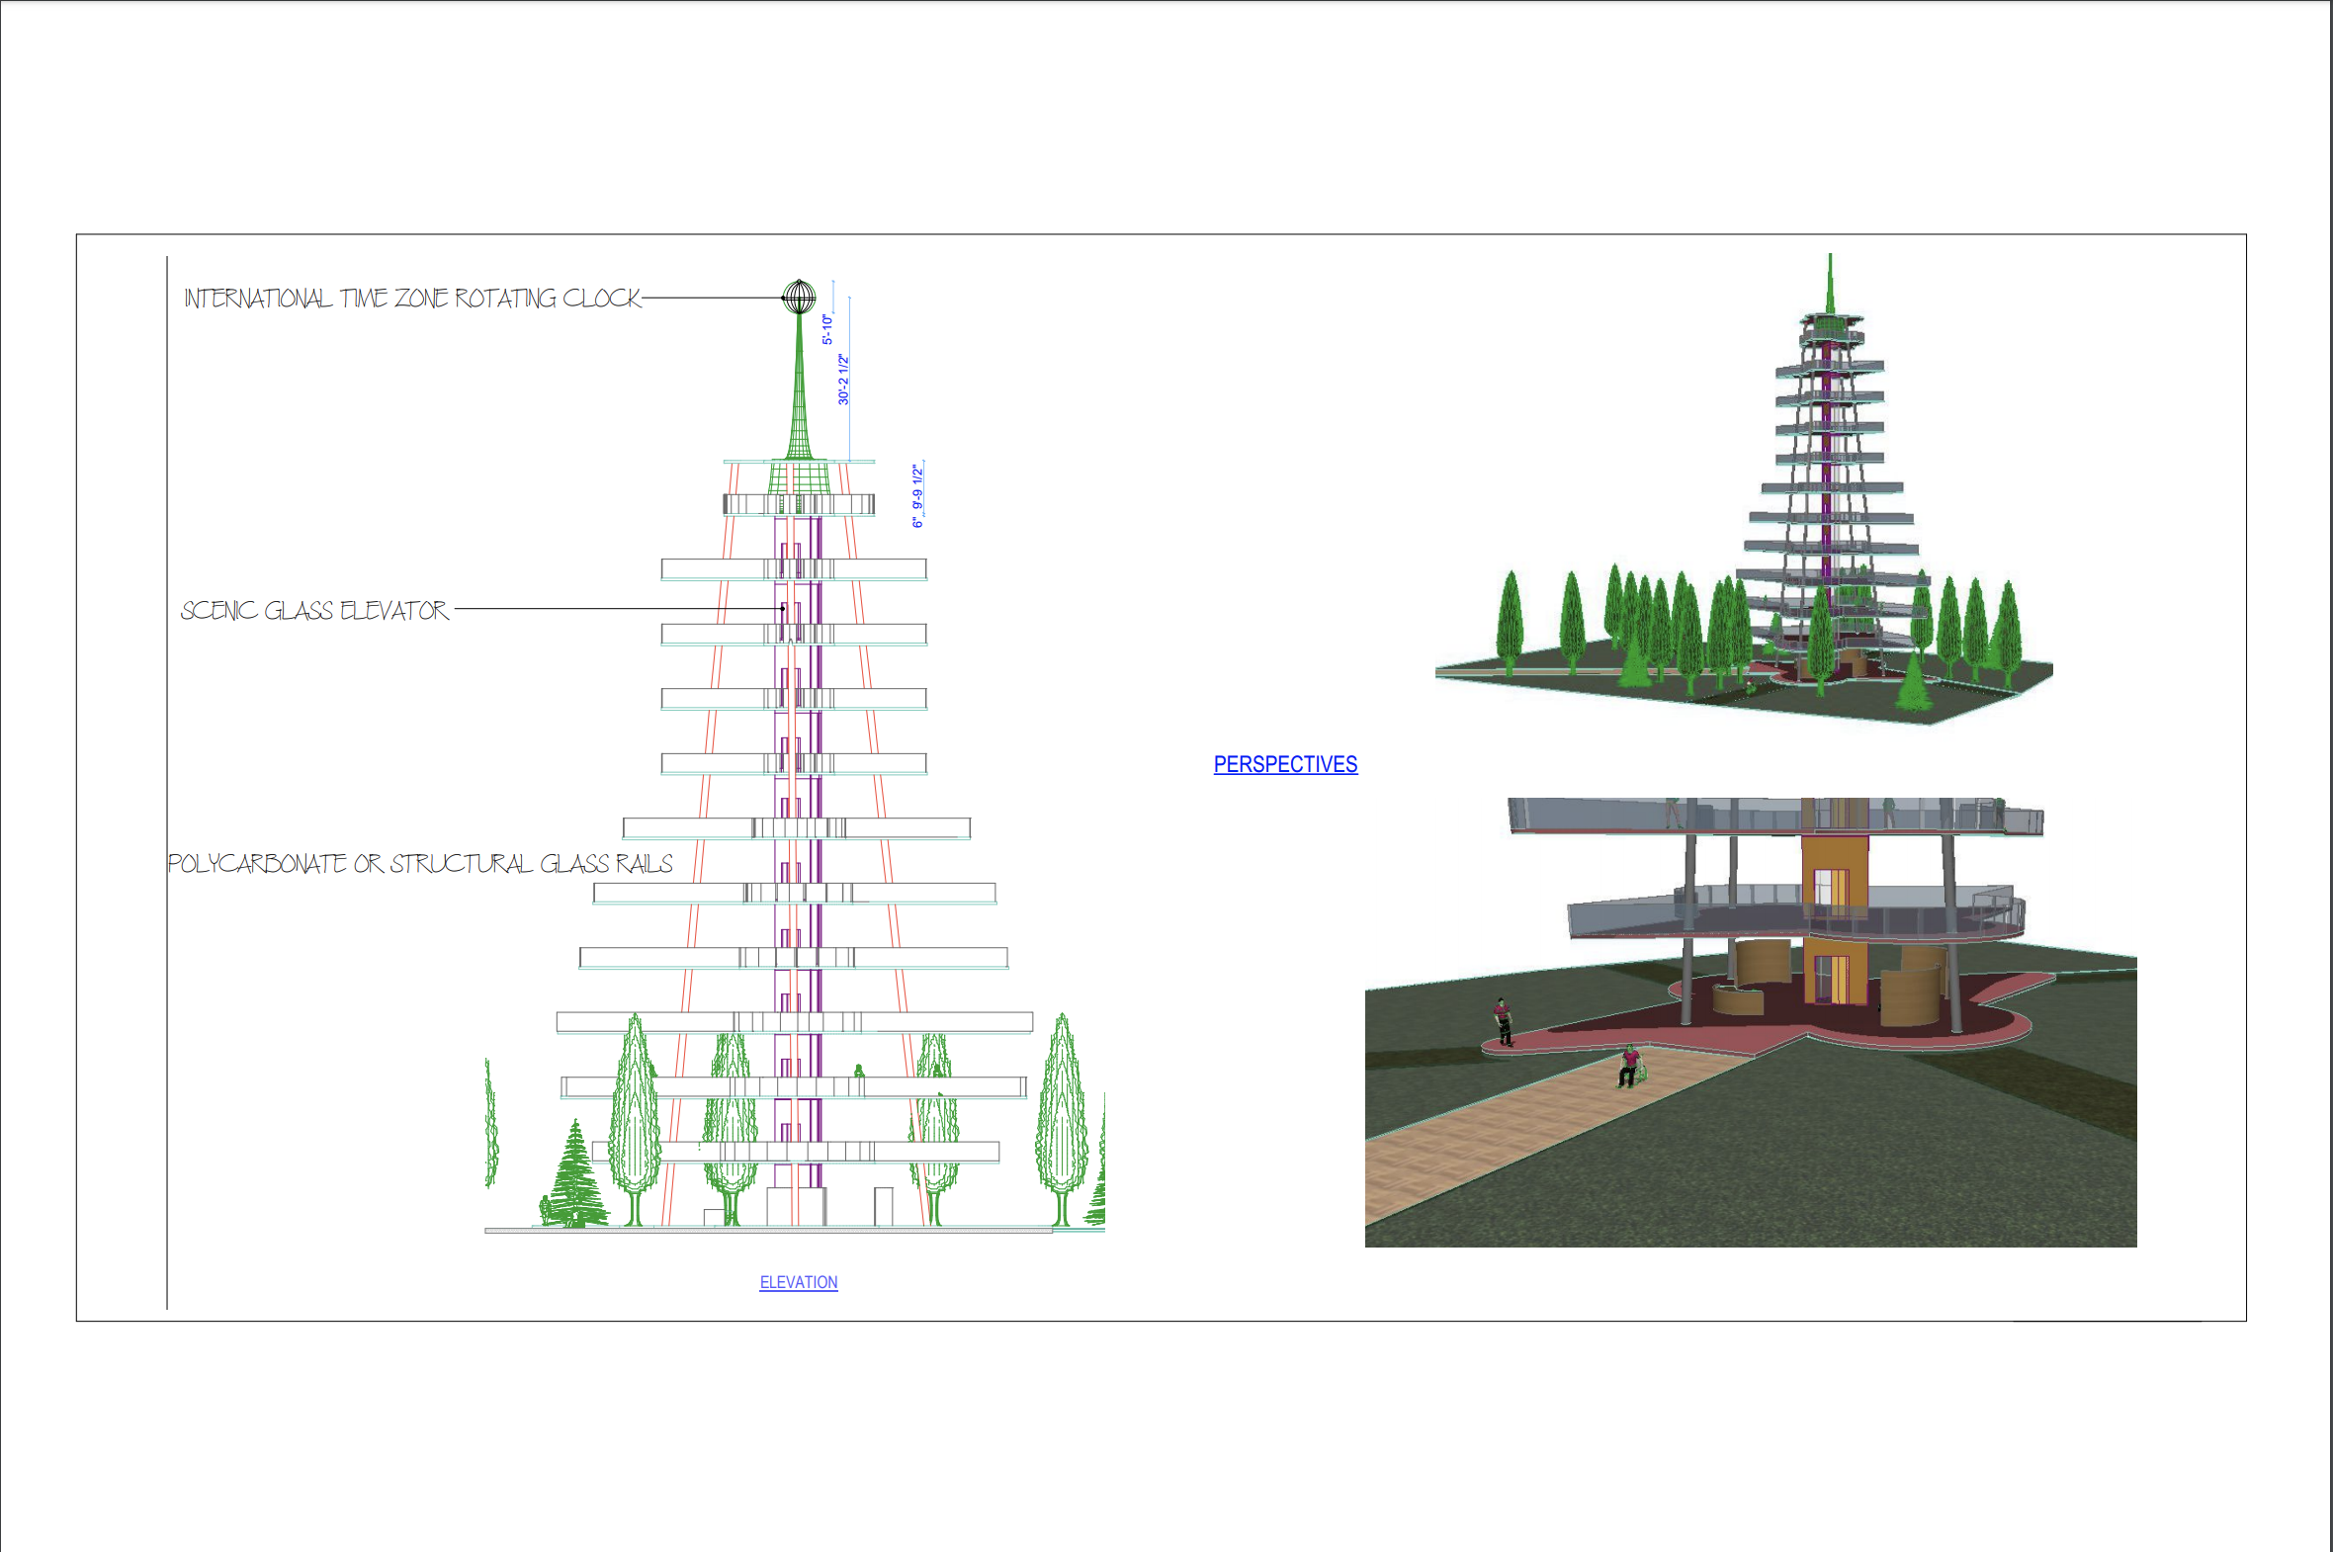Screen dimensions: 2333x1552
Task: Select the ground-level perspective rendering
Action: pos(1750,1022)
